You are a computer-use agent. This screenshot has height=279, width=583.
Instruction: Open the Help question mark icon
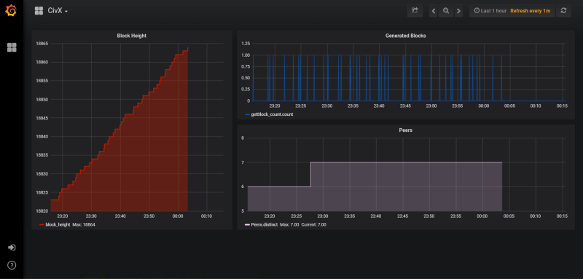point(12,265)
